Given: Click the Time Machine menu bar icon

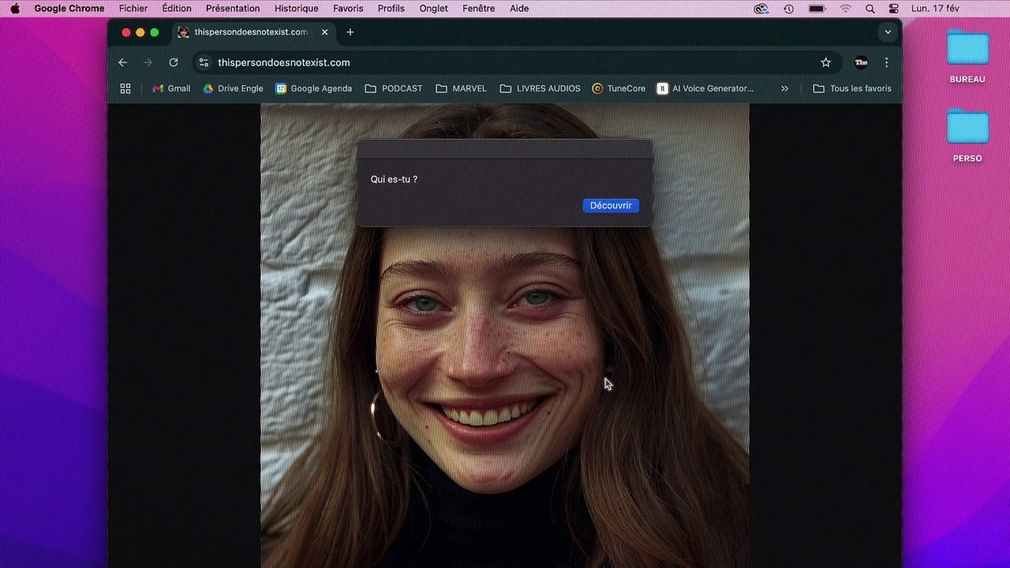Looking at the screenshot, I should pyautogui.click(x=789, y=9).
